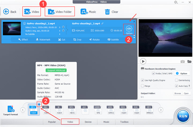Image resolution: width=193 pixels, height=127 pixels.
Task: Move clip down with the down arrow
Action: pos(134,38)
